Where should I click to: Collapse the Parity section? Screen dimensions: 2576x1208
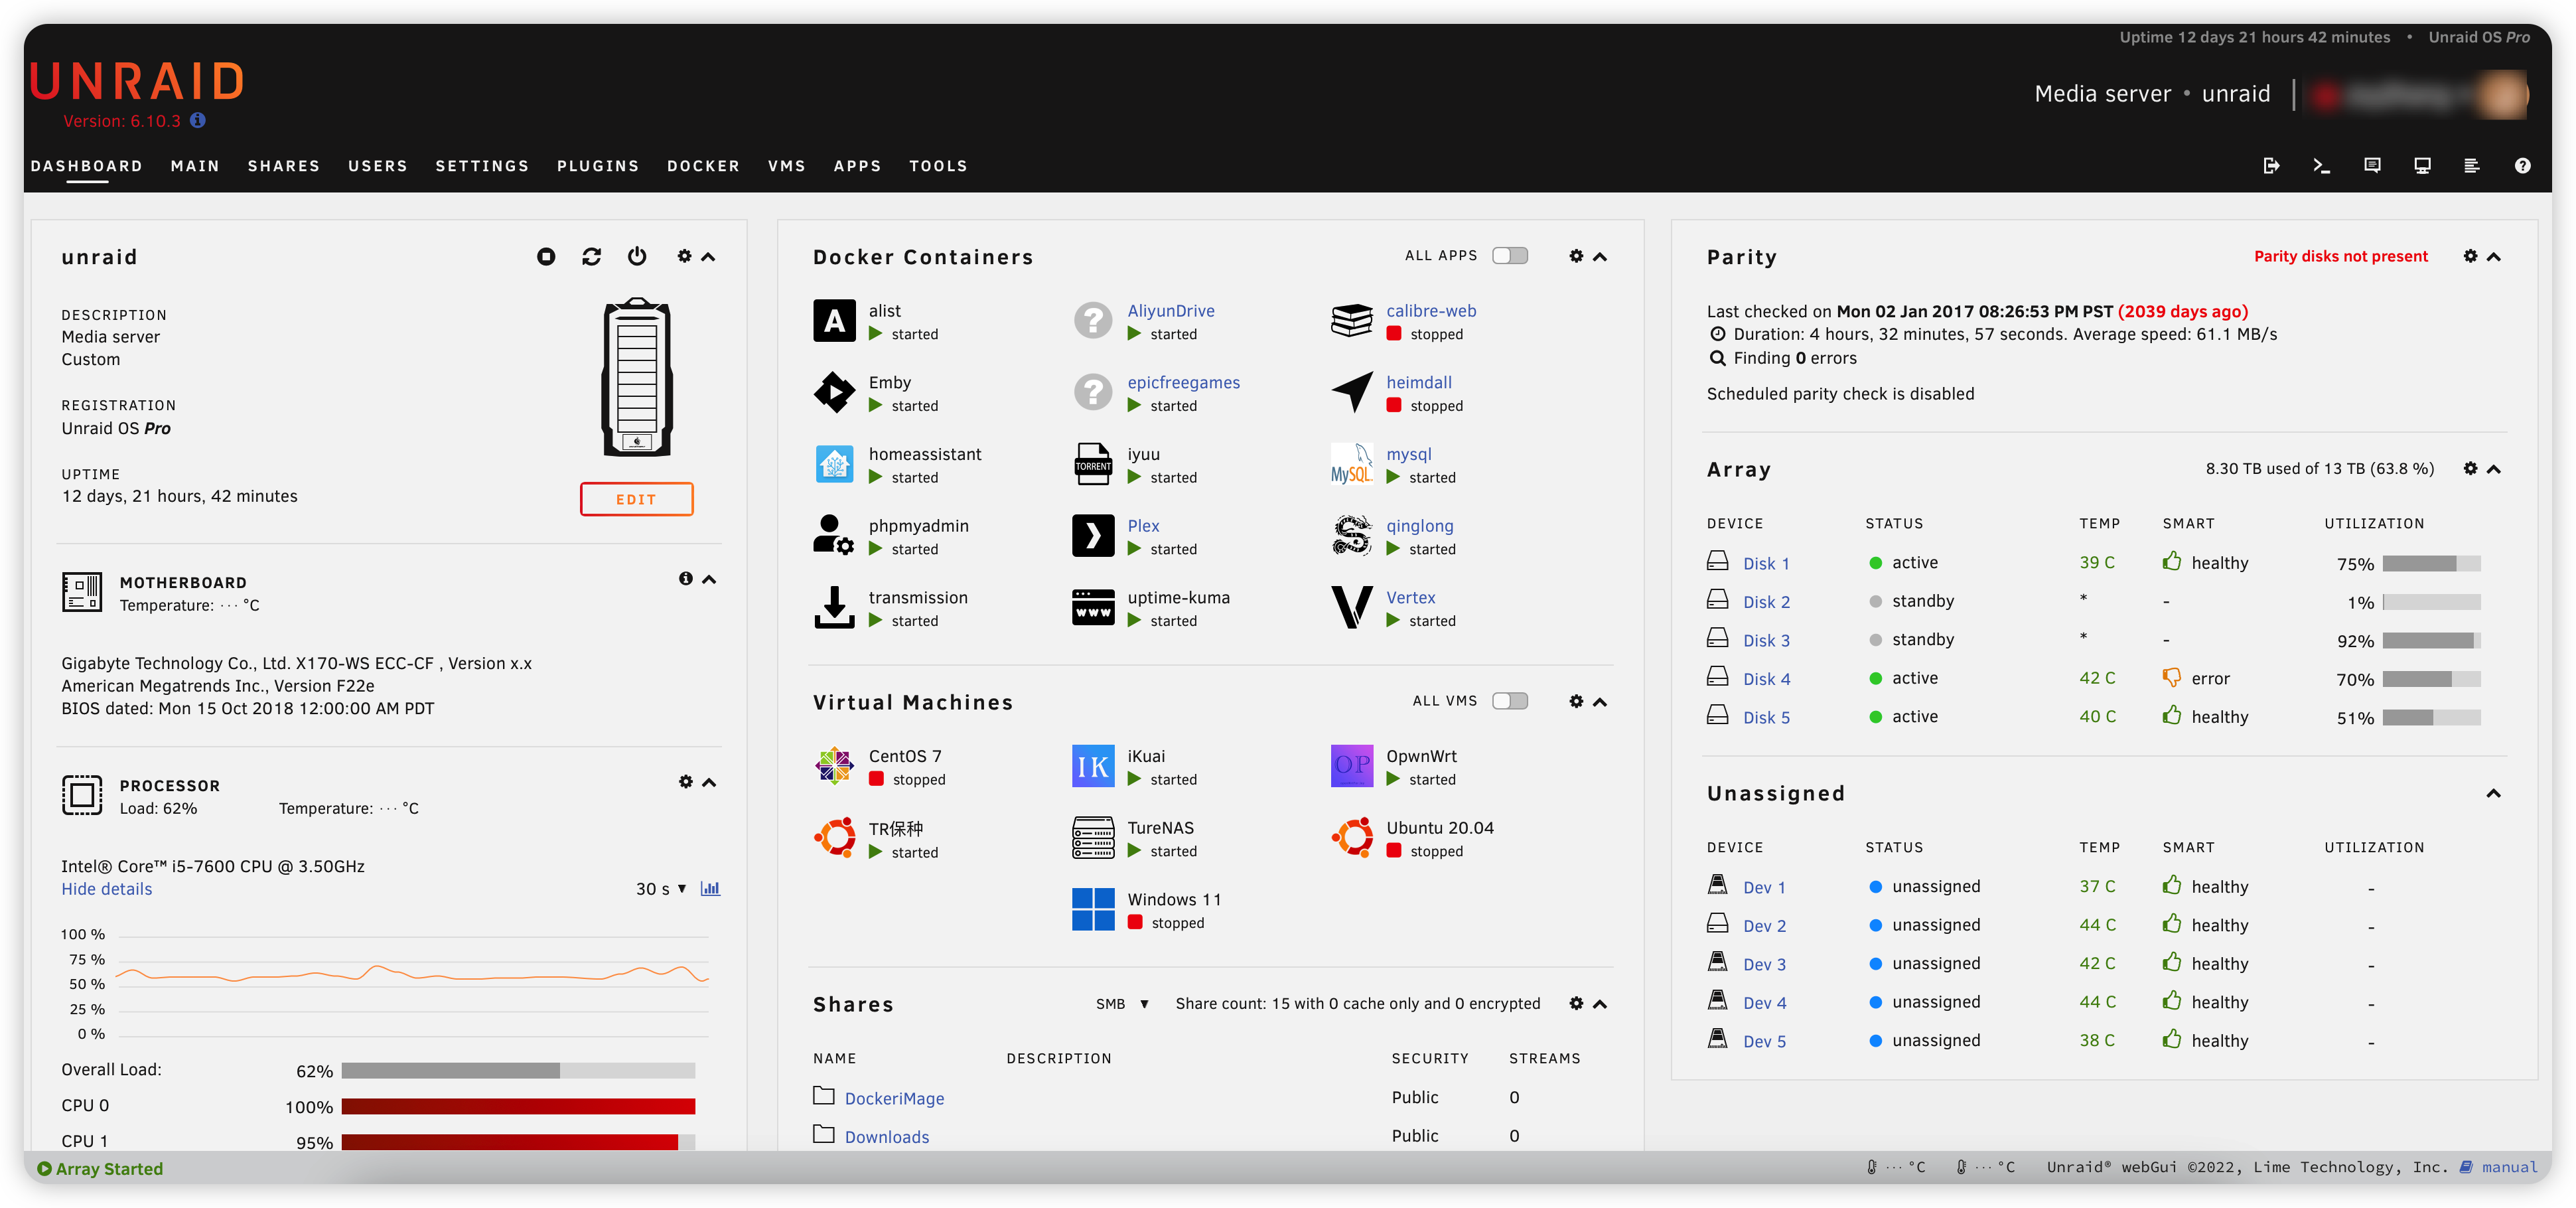(x=2494, y=257)
